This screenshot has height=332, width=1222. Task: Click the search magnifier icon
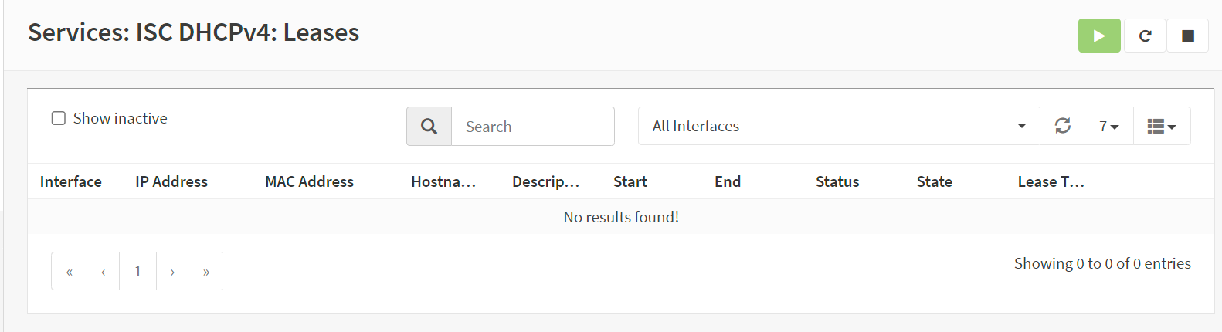429,127
